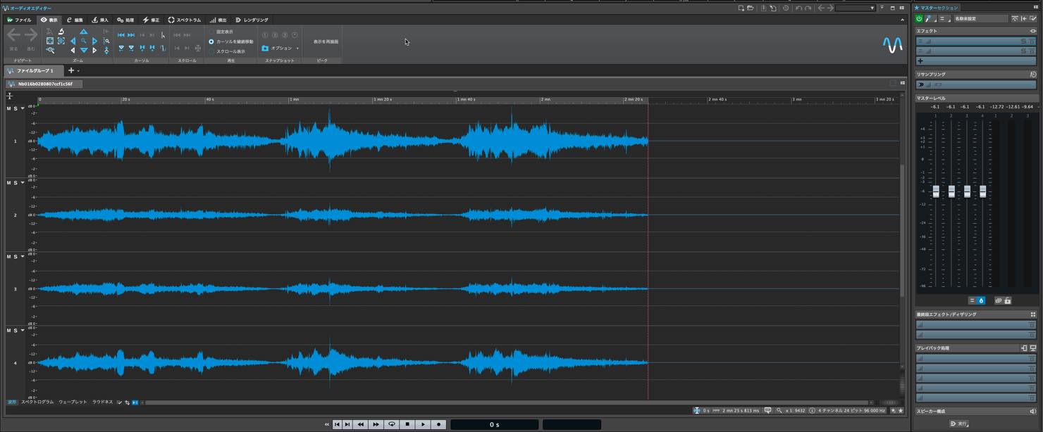
Task: Open the ファイル ribbon tab
Action: pos(20,20)
